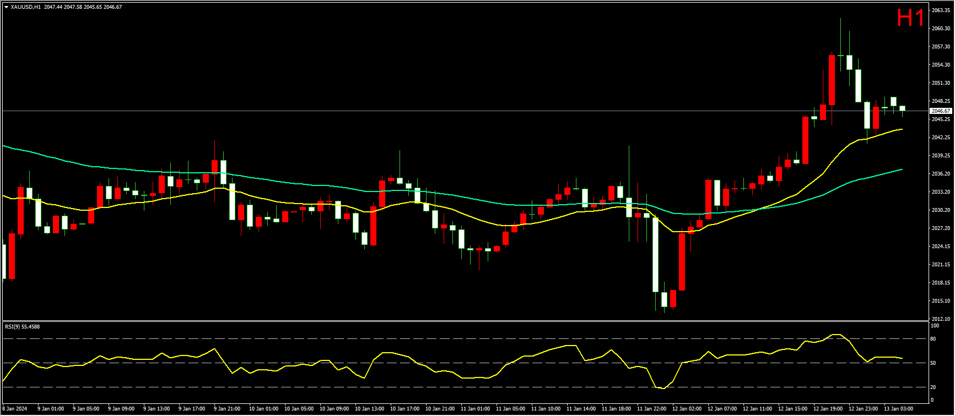The height and width of the screenshot is (416, 955).
Task: Click the 10 Jan 09:00 time label
Action: click(x=334, y=409)
